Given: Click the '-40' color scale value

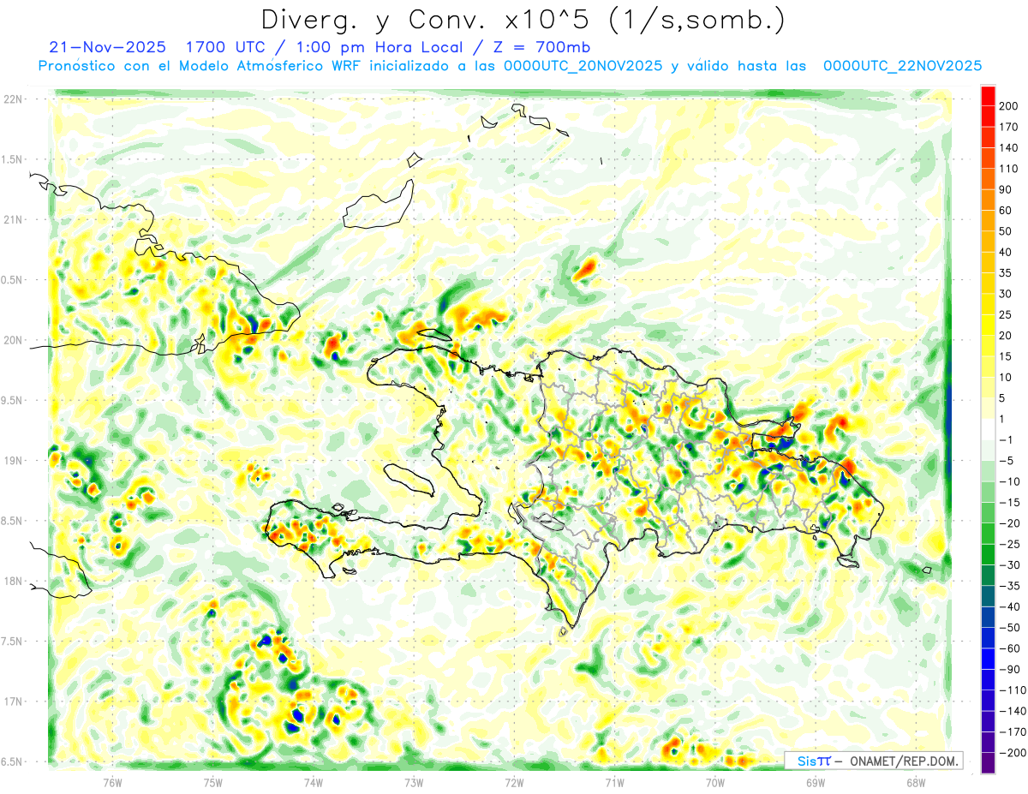Looking at the screenshot, I should click(1011, 606).
